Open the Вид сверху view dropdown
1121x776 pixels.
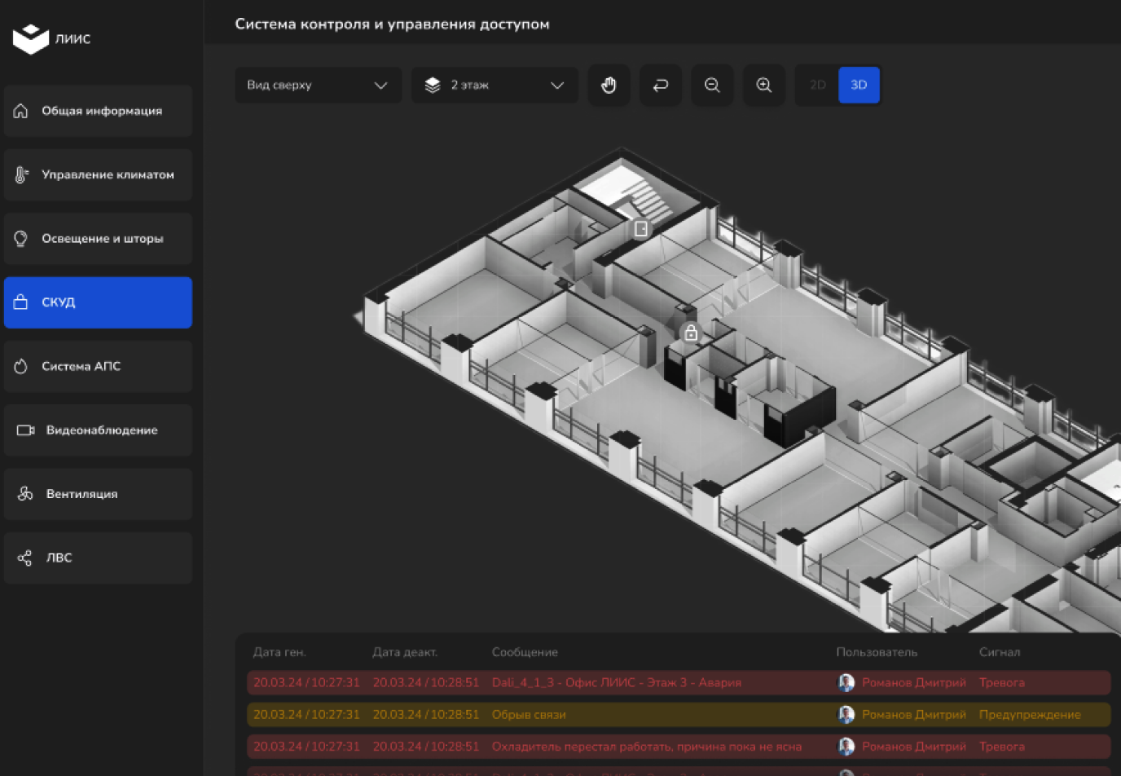click(x=319, y=85)
